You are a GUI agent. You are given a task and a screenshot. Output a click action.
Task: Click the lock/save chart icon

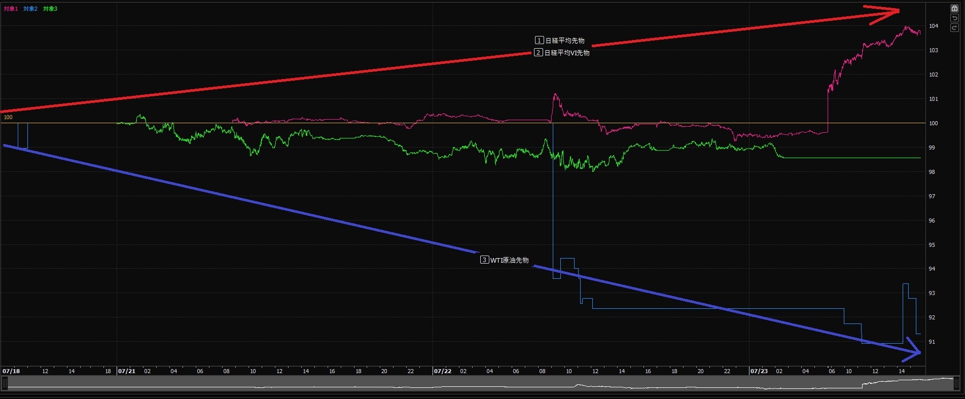click(x=954, y=9)
